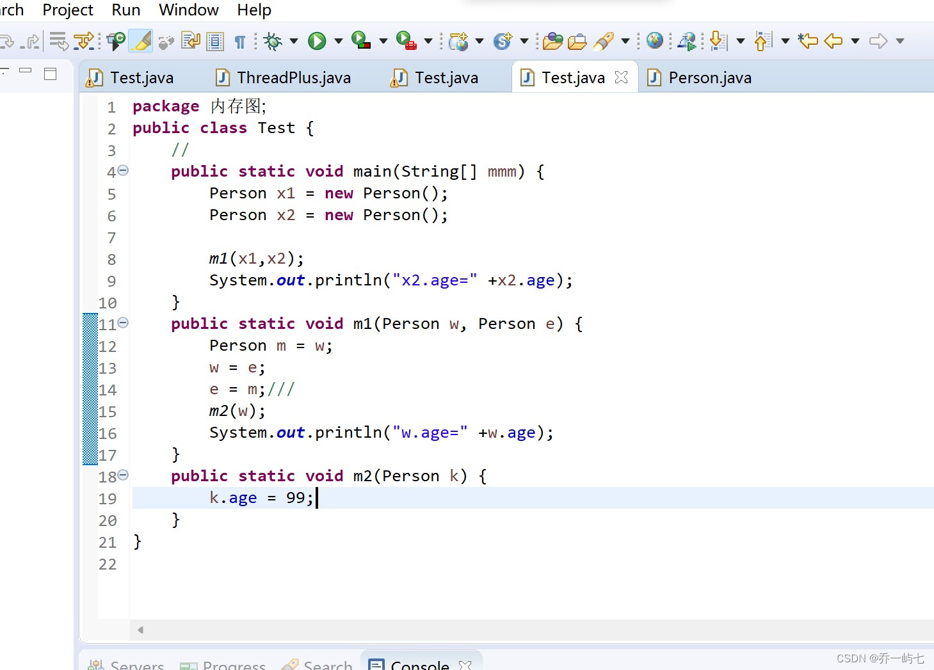Viewport: 934px width, 670px height.
Task: Open the Window menu
Action: [x=189, y=10]
